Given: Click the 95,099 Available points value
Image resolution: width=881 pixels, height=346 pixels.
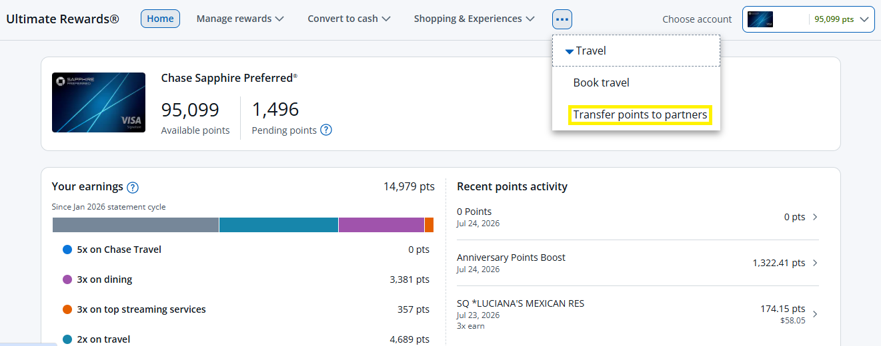Looking at the screenshot, I should coord(190,109).
